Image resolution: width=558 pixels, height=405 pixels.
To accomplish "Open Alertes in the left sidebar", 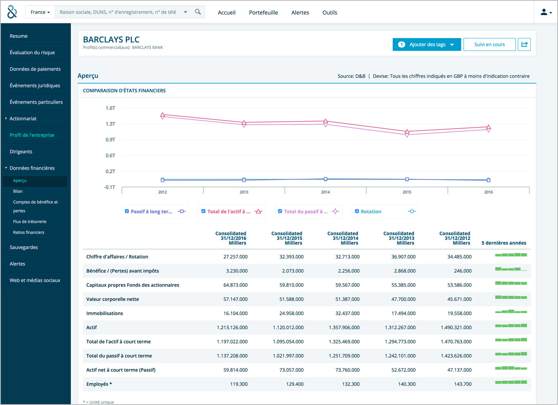I will coord(17,264).
